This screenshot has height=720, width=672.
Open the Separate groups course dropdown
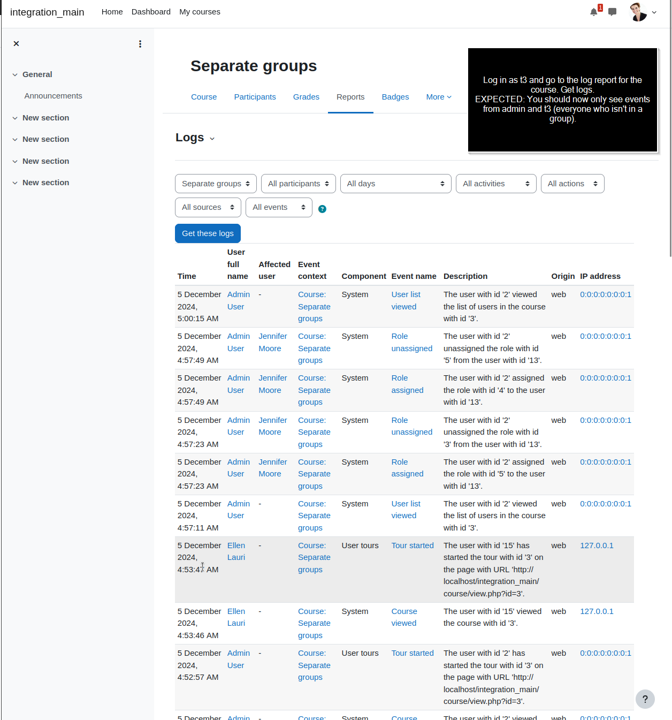(x=216, y=184)
